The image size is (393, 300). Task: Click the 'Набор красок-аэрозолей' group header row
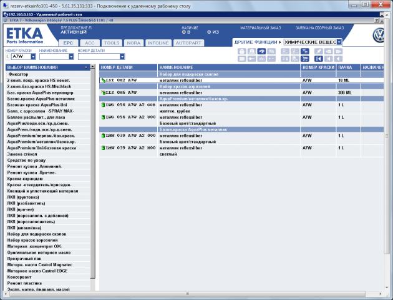(241, 86)
